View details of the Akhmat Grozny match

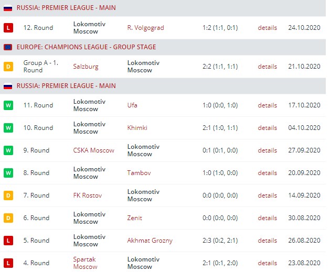point(267,241)
